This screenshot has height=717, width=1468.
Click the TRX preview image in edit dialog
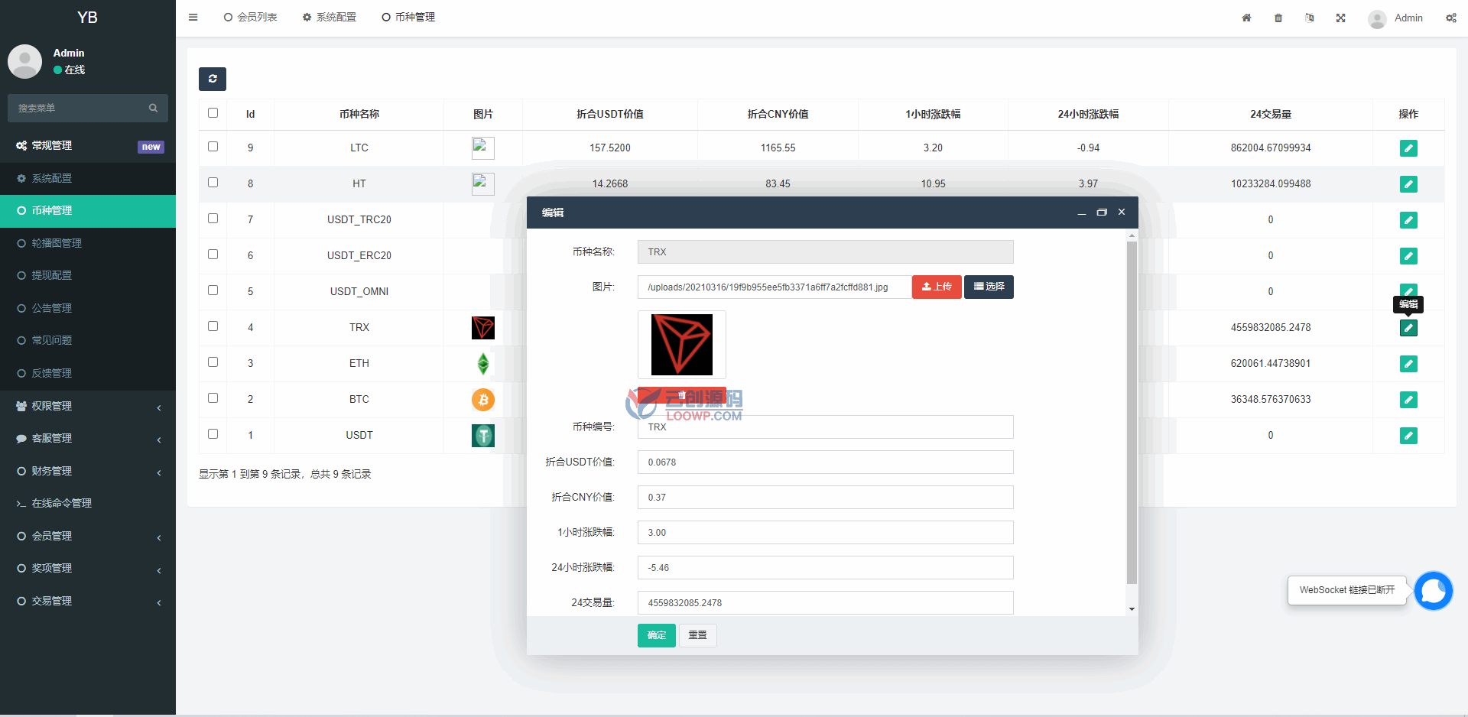coord(682,345)
